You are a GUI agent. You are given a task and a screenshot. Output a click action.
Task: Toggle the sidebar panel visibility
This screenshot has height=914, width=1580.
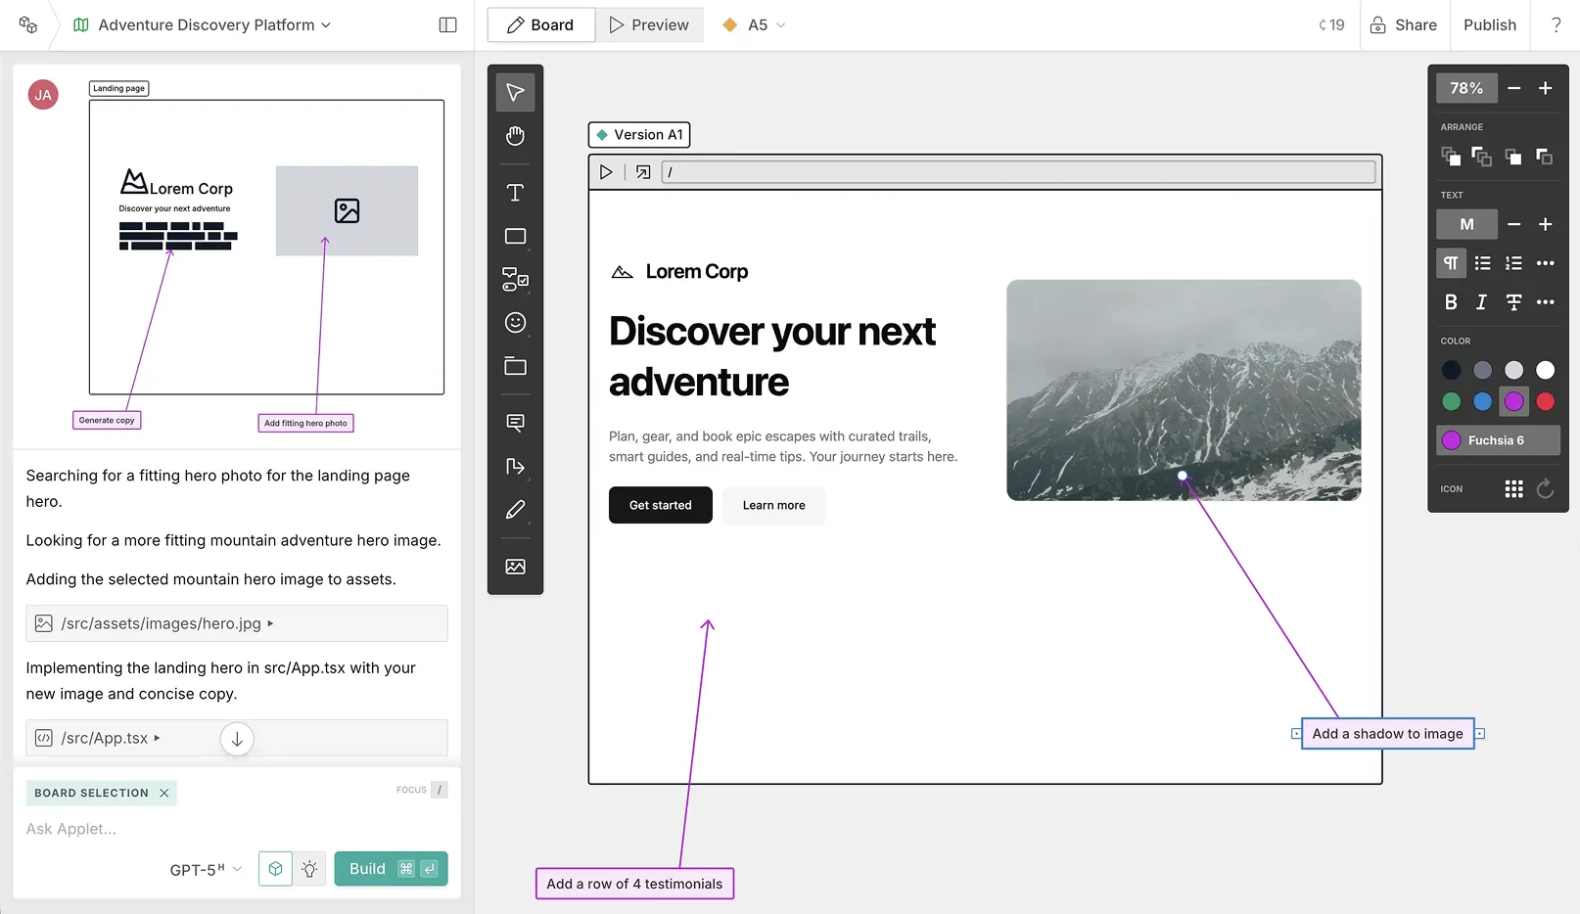click(x=447, y=25)
